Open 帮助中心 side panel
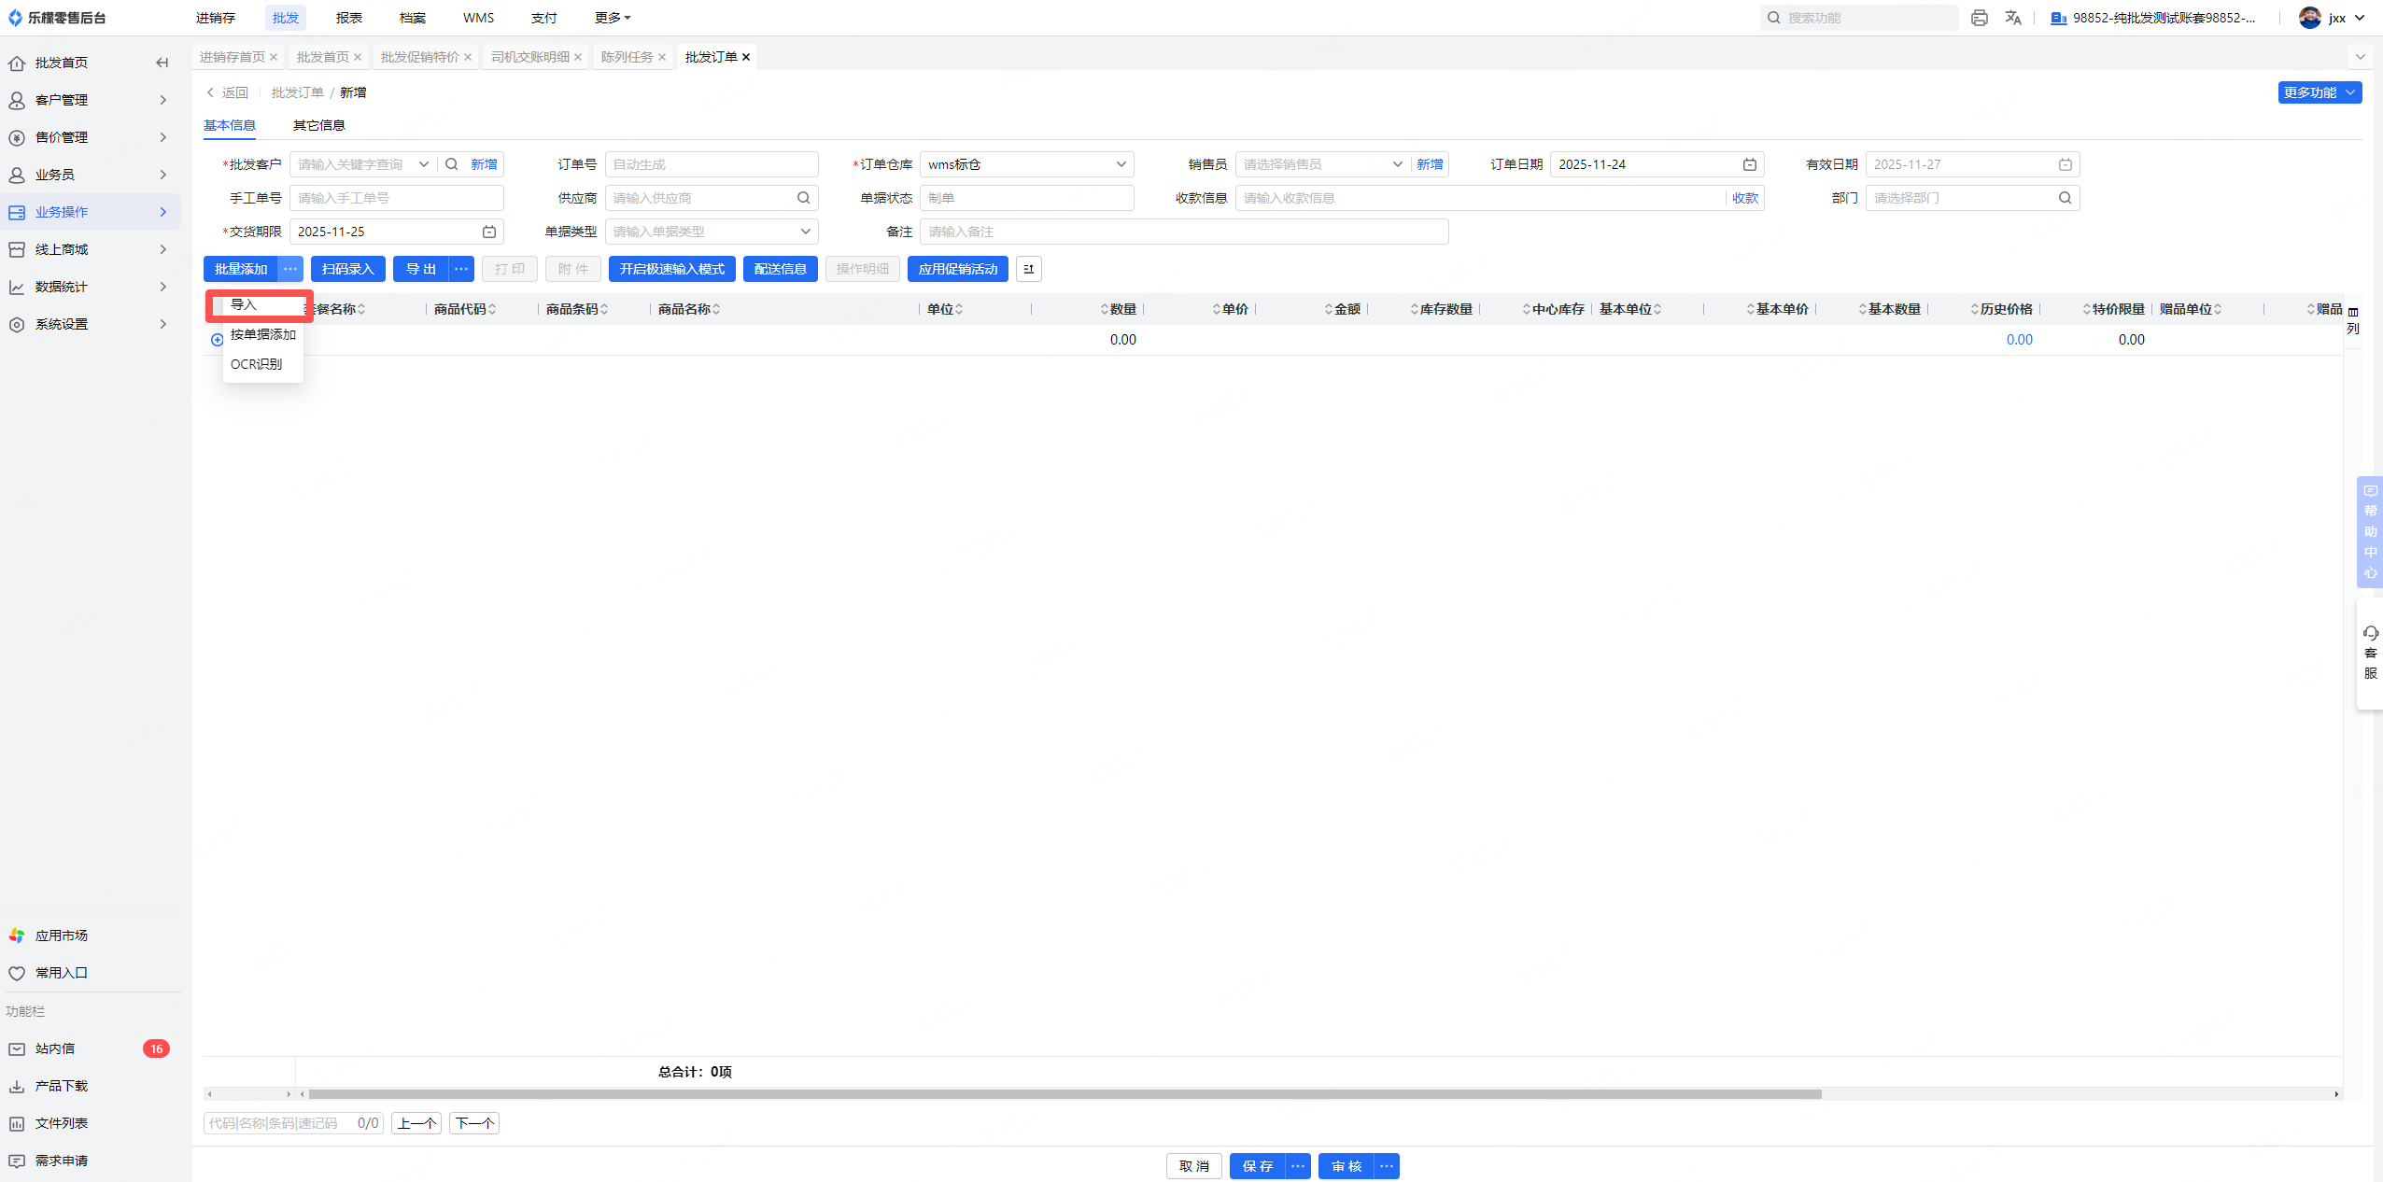Screen dimensions: 2383x1182 click(2370, 532)
